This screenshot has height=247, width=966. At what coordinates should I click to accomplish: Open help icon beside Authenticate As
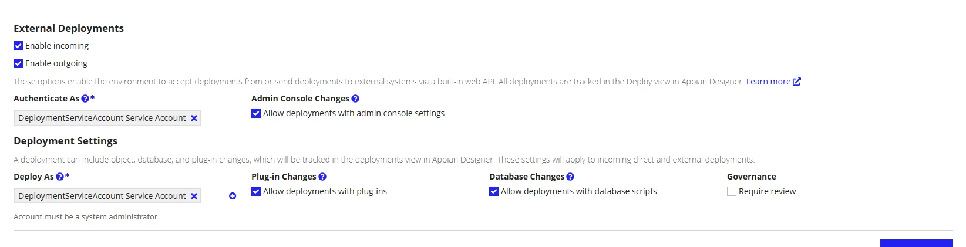[85, 99]
